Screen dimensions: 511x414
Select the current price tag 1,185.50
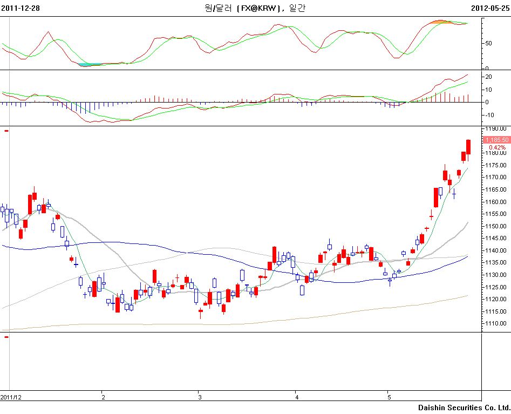(x=496, y=140)
